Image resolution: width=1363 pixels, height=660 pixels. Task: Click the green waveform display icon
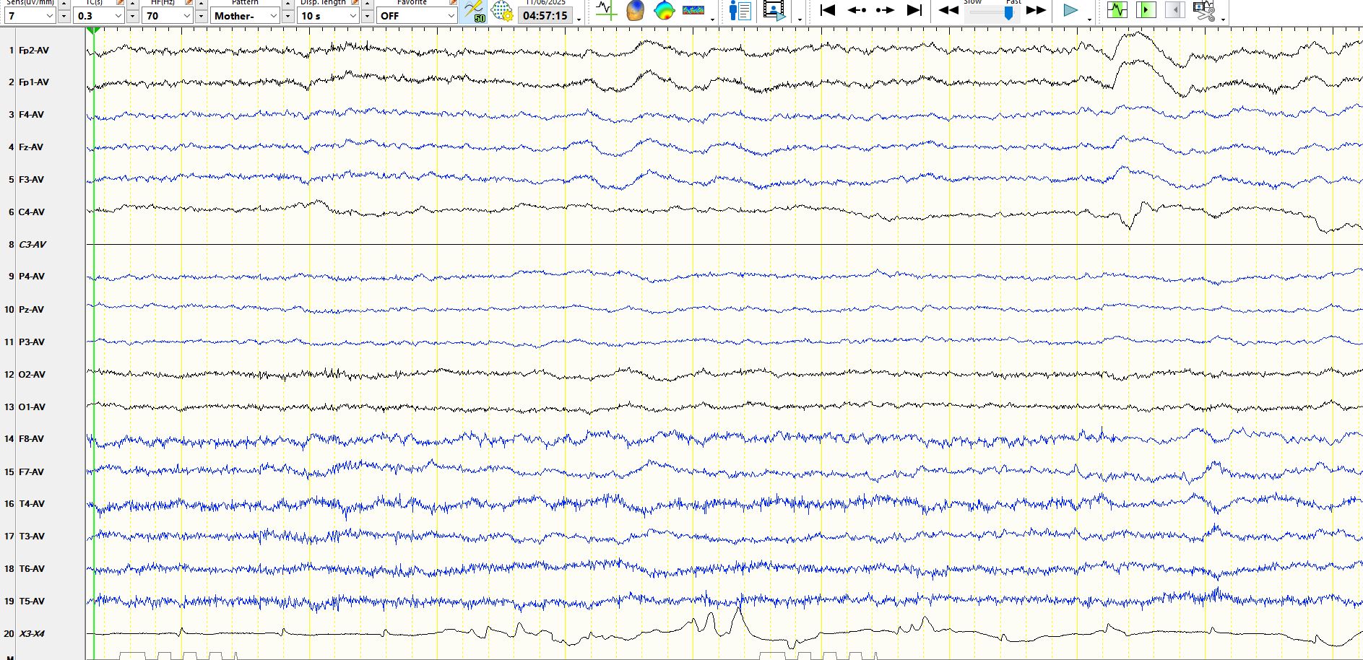pyautogui.click(x=1117, y=10)
